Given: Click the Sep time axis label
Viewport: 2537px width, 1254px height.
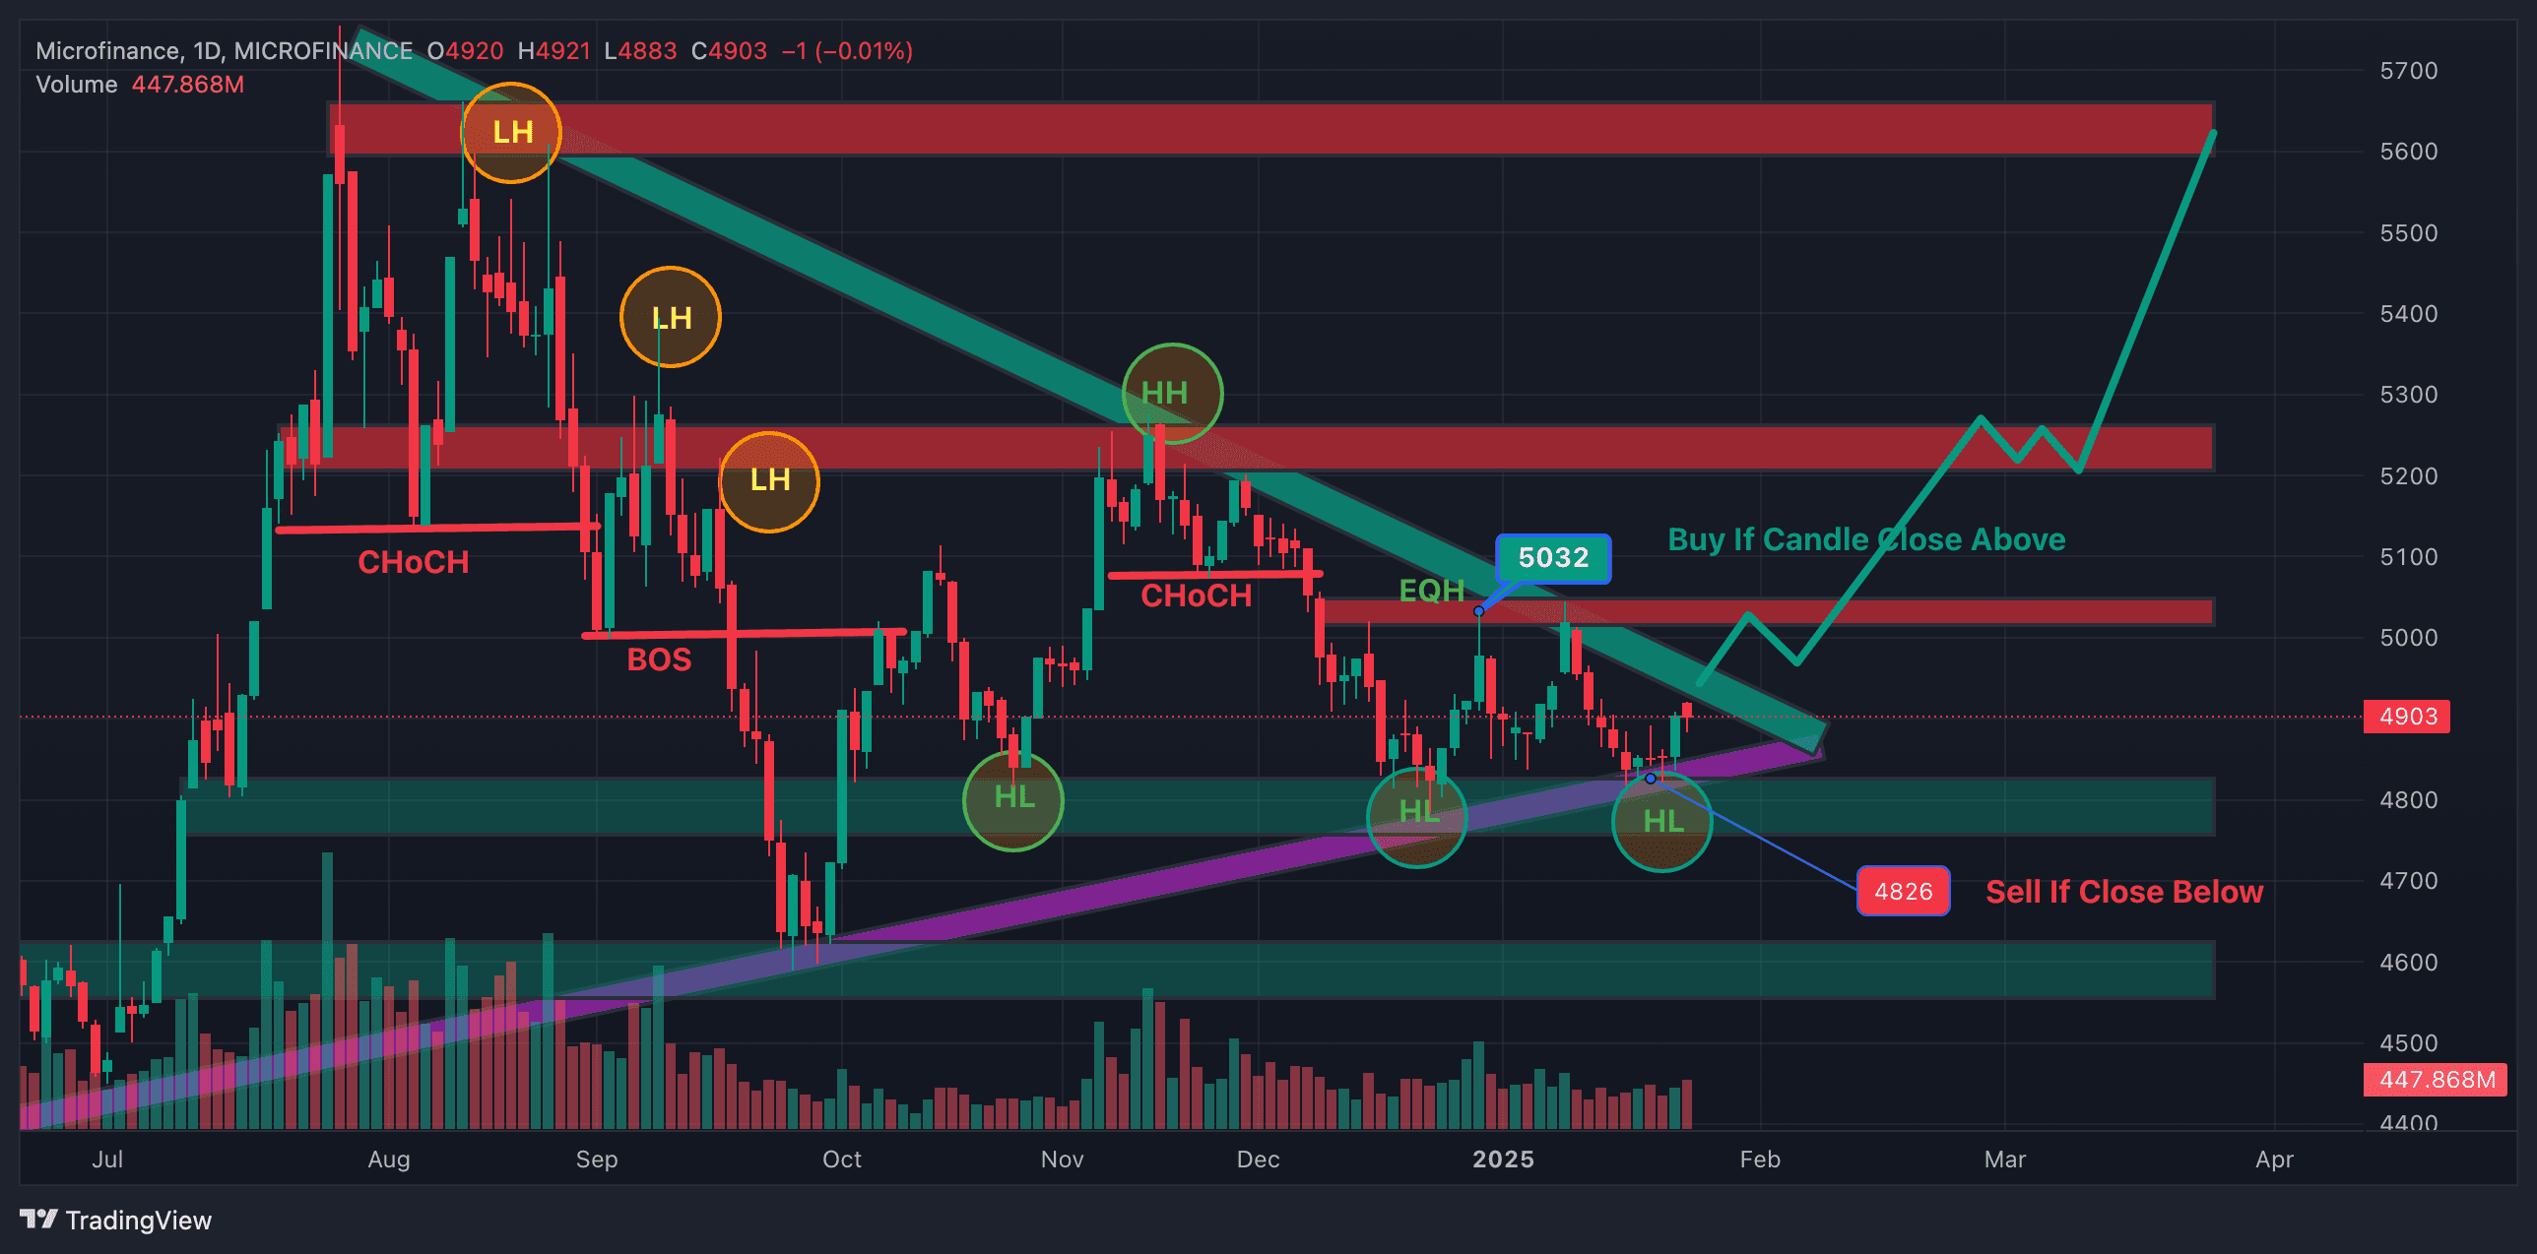Looking at the screenshot, I should coord(597,1159).
